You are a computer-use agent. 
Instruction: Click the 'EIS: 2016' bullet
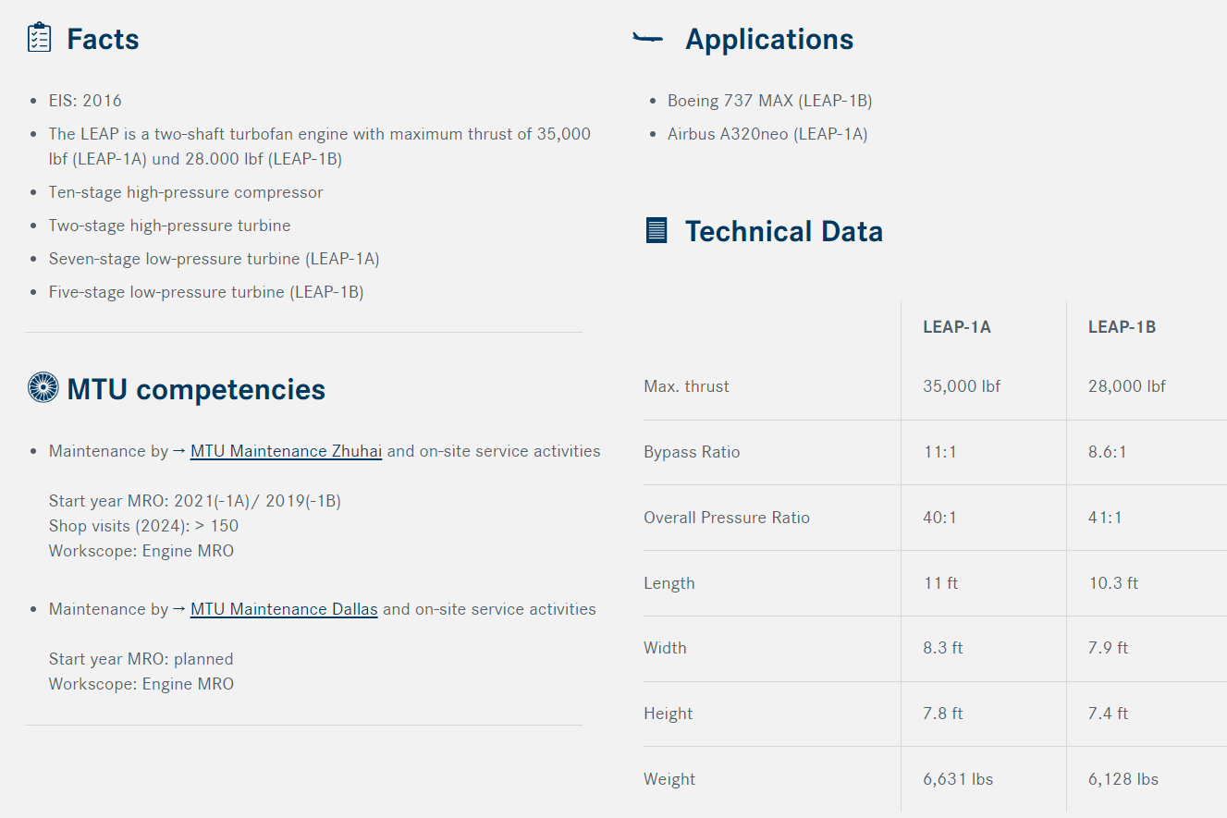[x=85, y=101]
